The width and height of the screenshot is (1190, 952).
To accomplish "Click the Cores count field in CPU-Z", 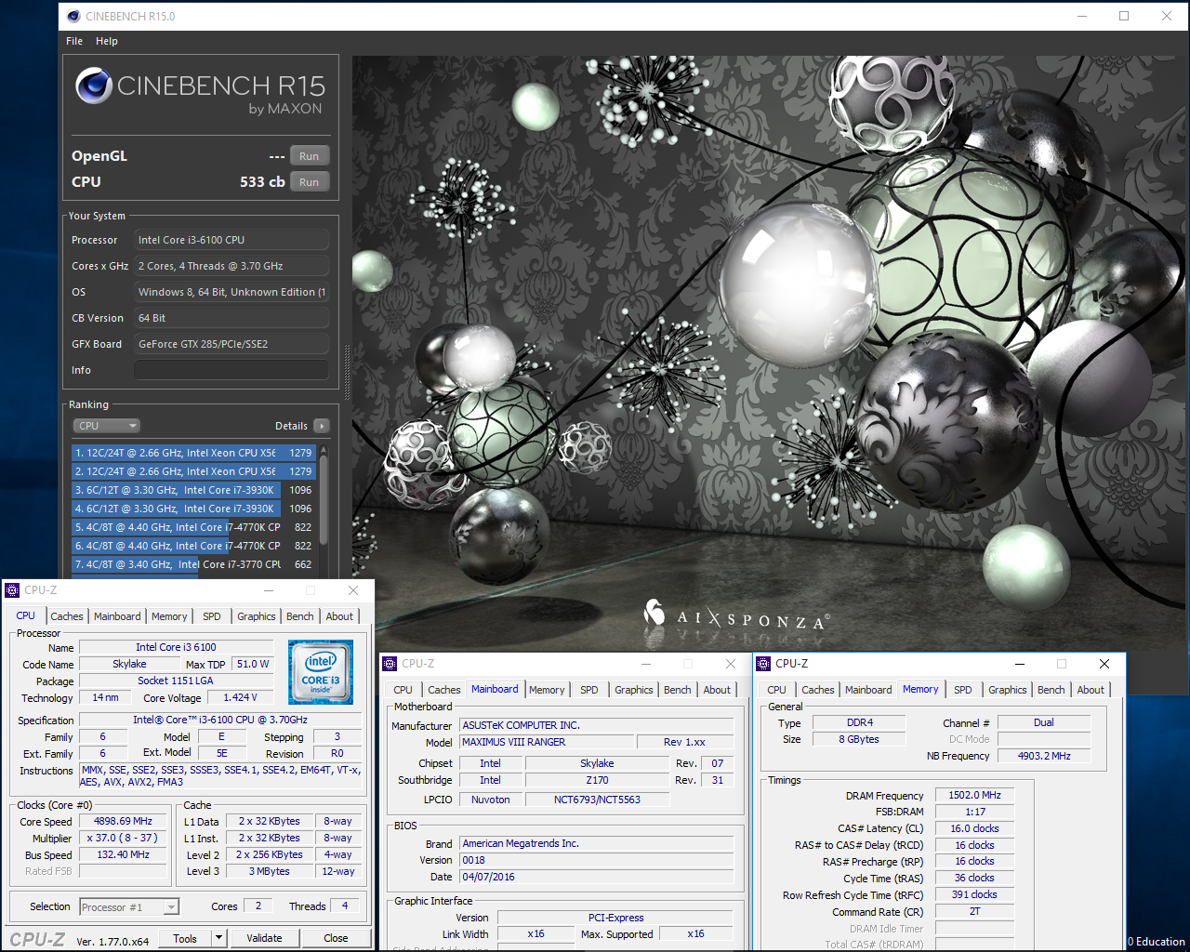I will pos(258,906).
